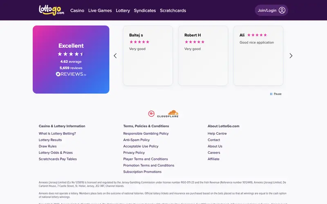Open the Syndicates menu item
This screenshot has height=204, width=327.
[145, 11]
